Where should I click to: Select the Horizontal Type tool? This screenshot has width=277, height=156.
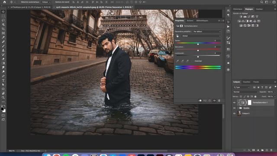click(x=3, y=80)
